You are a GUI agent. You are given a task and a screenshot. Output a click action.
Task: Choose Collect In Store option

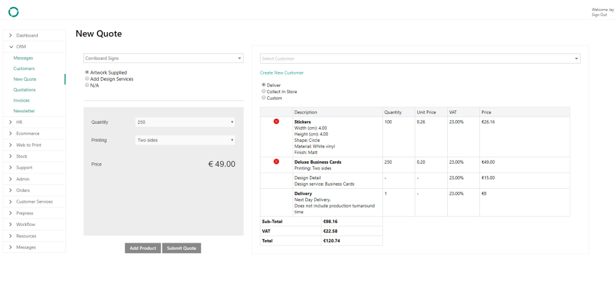[x=264, y=91]
